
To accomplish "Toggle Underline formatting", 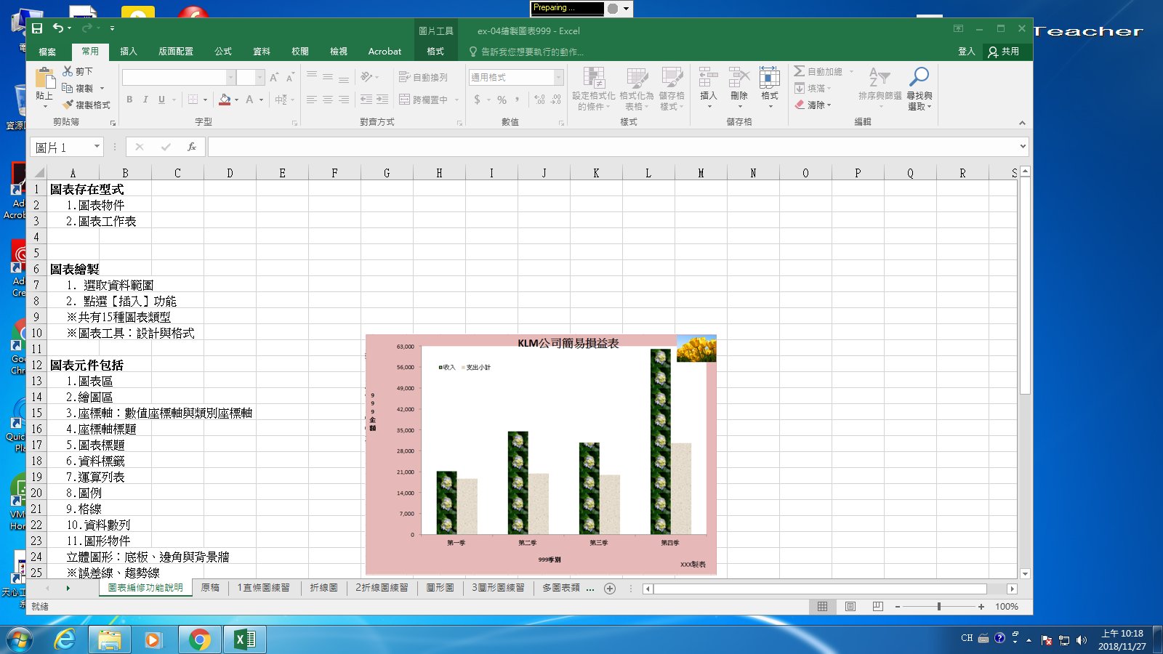I will coord(161,100).
